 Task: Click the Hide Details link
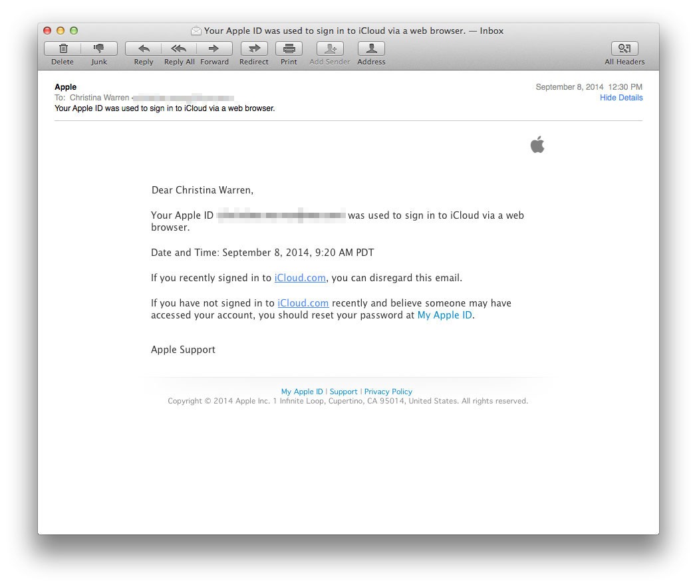tap(621, 98)
